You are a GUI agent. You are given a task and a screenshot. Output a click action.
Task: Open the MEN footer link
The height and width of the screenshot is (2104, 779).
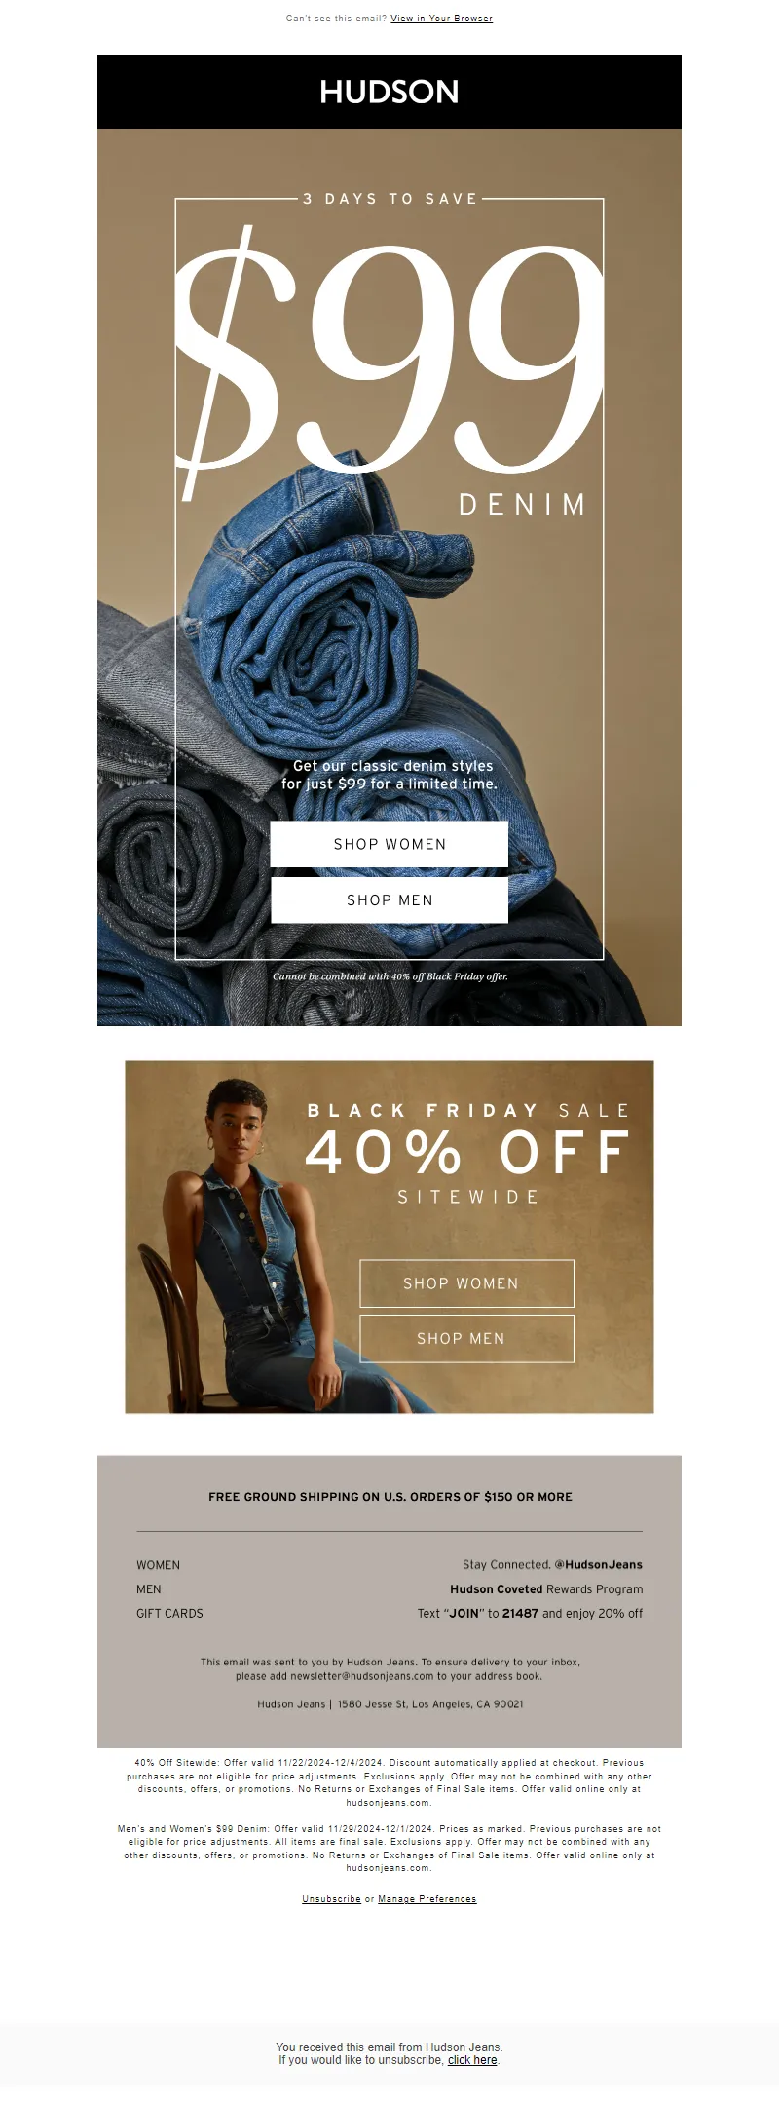coord(149,1589)
